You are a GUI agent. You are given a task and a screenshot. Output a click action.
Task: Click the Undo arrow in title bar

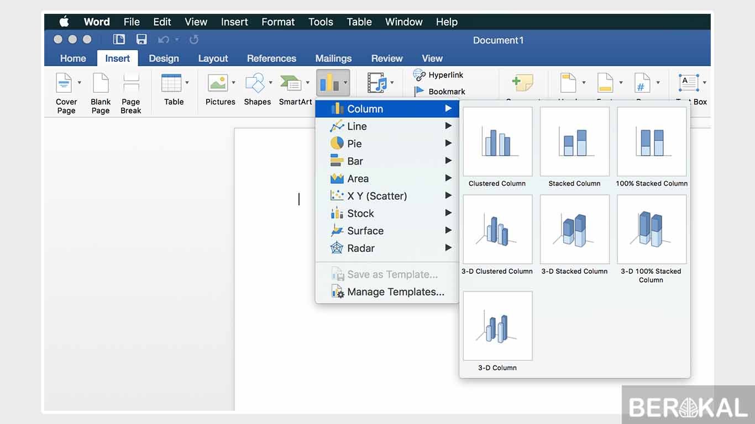click(x=163, y=39)
